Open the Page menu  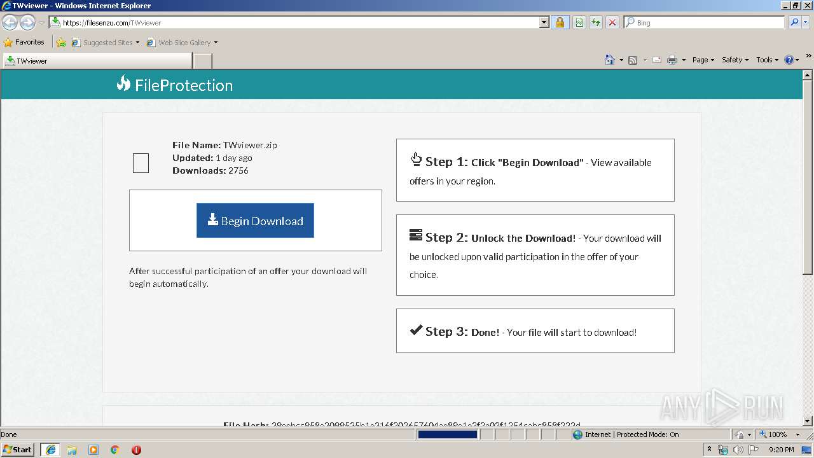click(x=703, y=60)
